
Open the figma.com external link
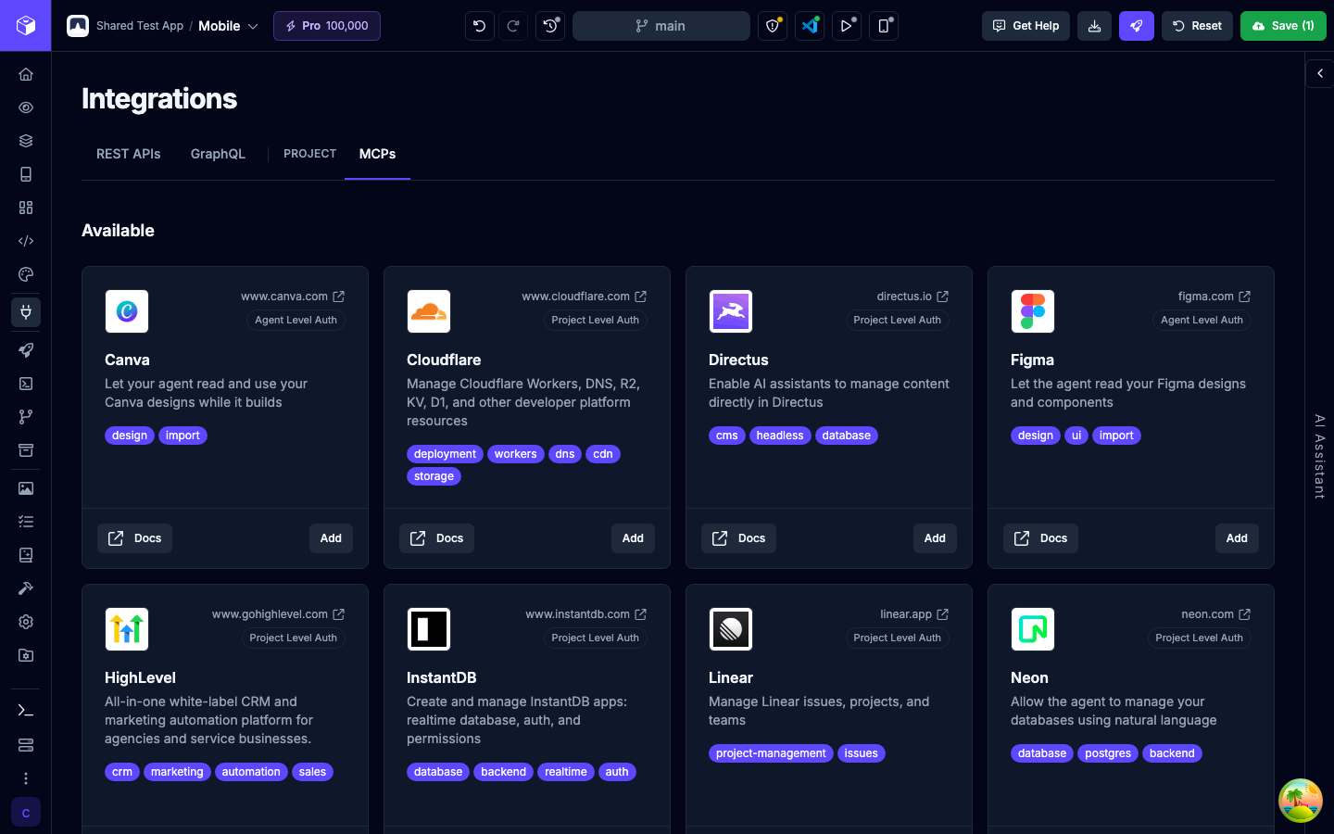(1214, 297)
